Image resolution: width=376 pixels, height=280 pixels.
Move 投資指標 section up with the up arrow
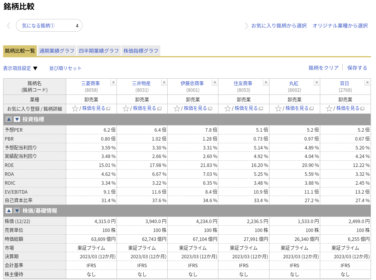(9, 119)
